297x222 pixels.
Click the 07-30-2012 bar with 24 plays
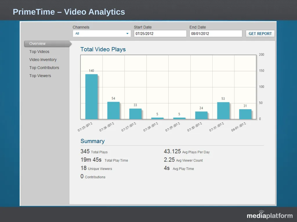201,115
